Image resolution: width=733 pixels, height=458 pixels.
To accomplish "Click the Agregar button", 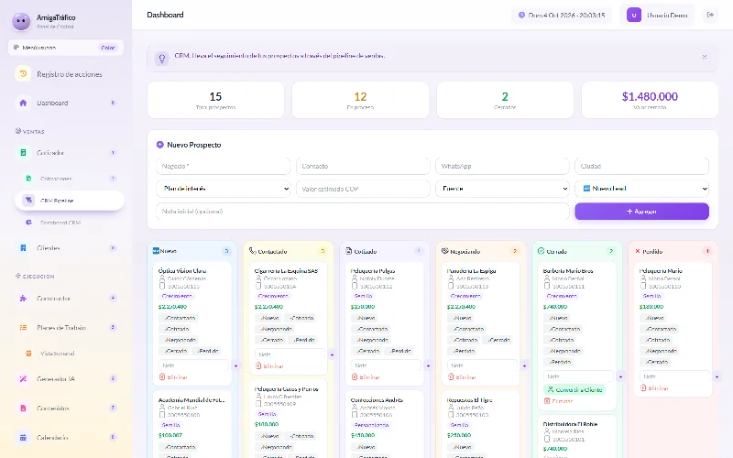I will (x=642, y=212).
